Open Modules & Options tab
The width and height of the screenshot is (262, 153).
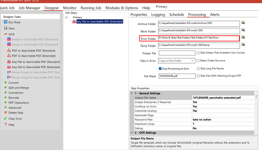click(x=122, y=8)
